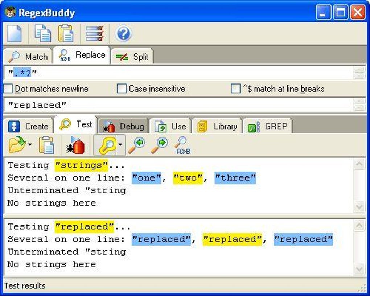370x296 pixels.
Task: Open Help with the blue question mark icon
Action: pyautogui.click(x=123, y=33)
